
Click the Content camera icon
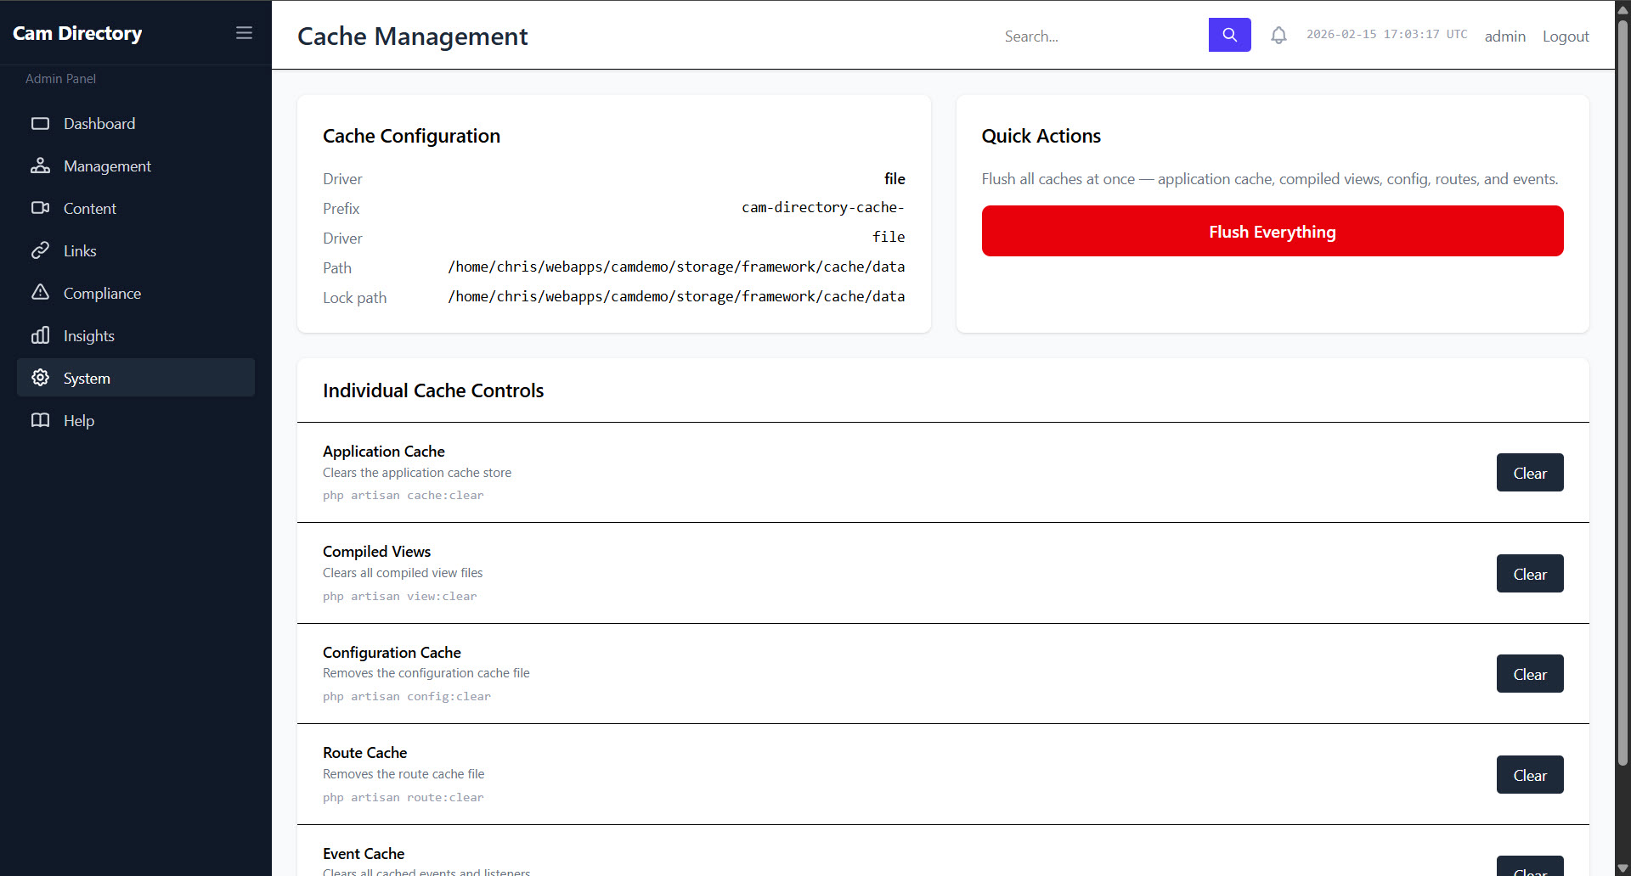click(x=40, y=209)
